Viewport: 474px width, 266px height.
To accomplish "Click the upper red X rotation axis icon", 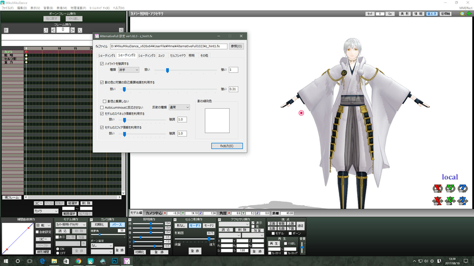I will 437,189.
